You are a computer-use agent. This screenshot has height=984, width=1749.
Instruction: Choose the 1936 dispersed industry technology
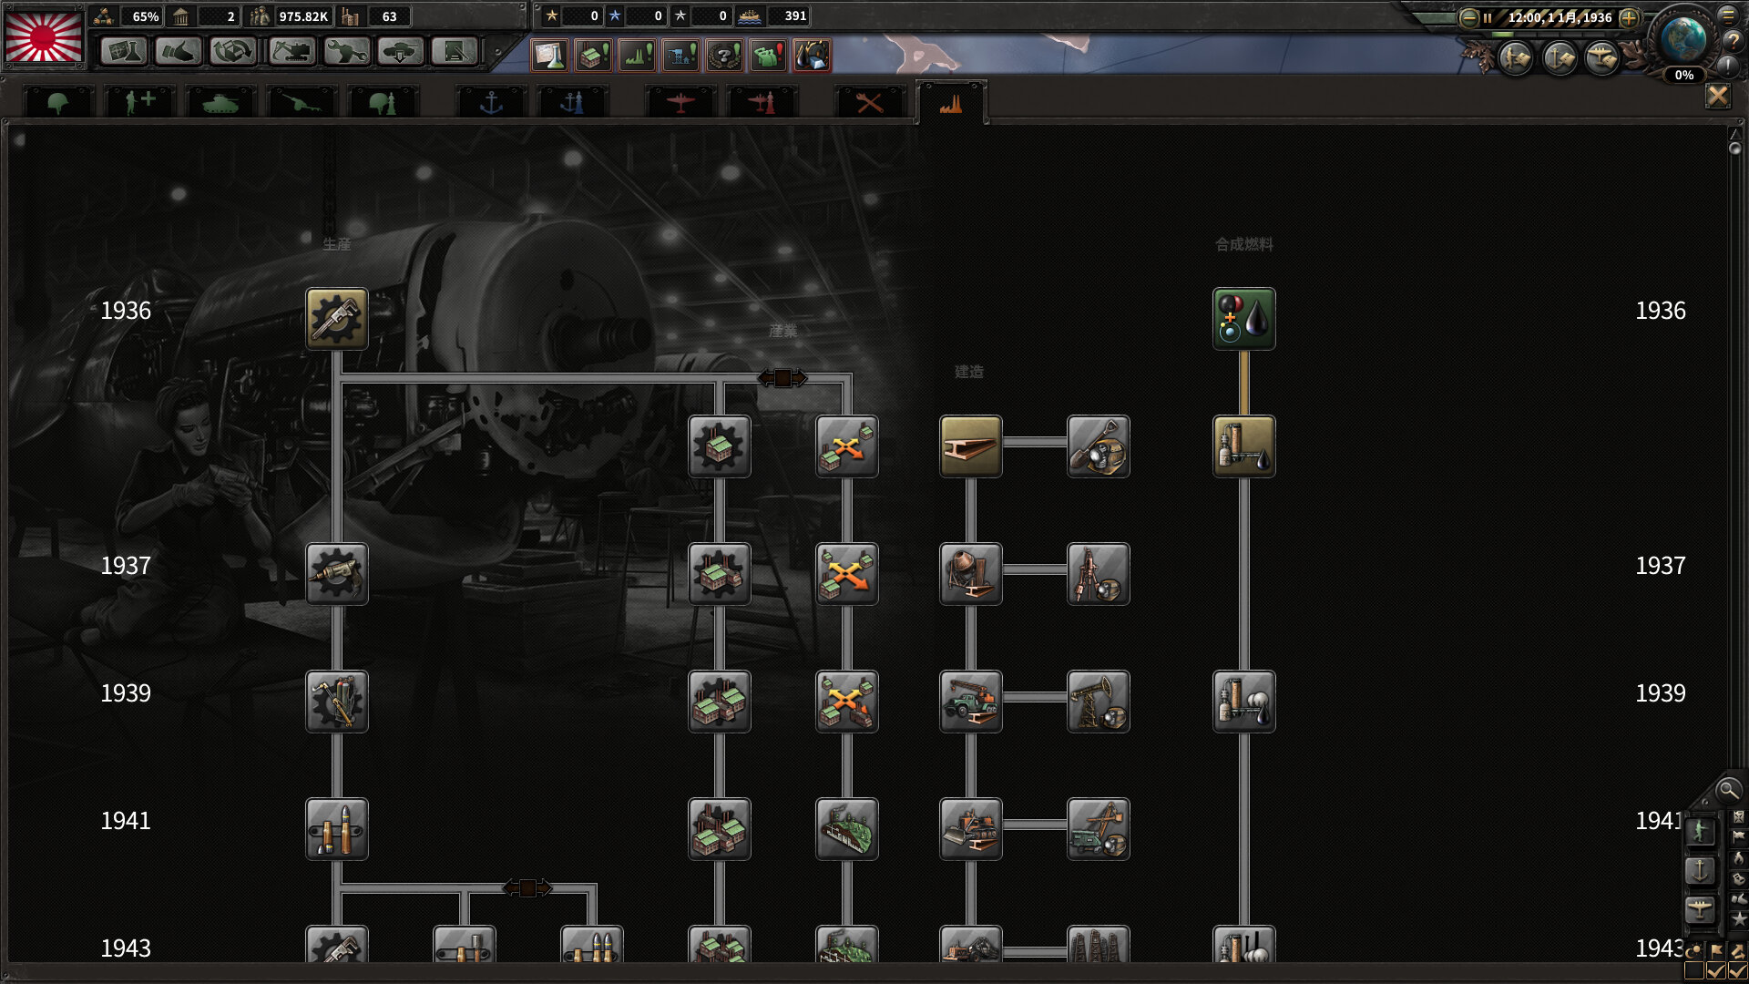(846, 446)
